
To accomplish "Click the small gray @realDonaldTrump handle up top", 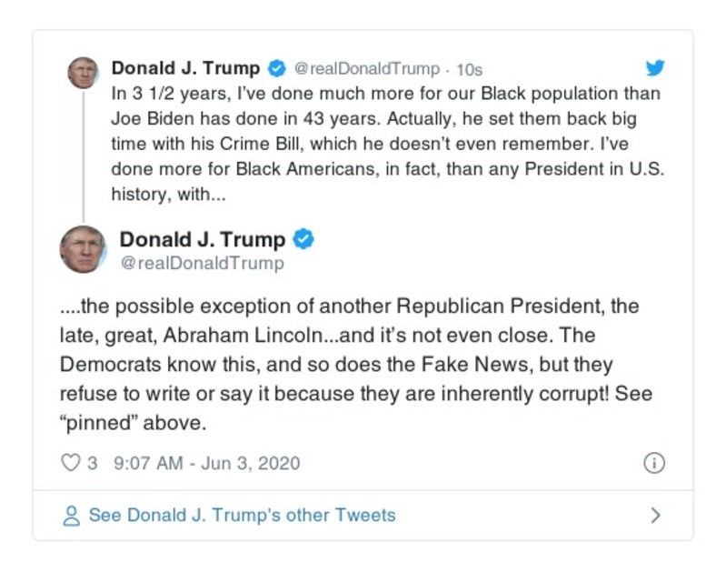I will pyautogui.click(x=367, y=69).
